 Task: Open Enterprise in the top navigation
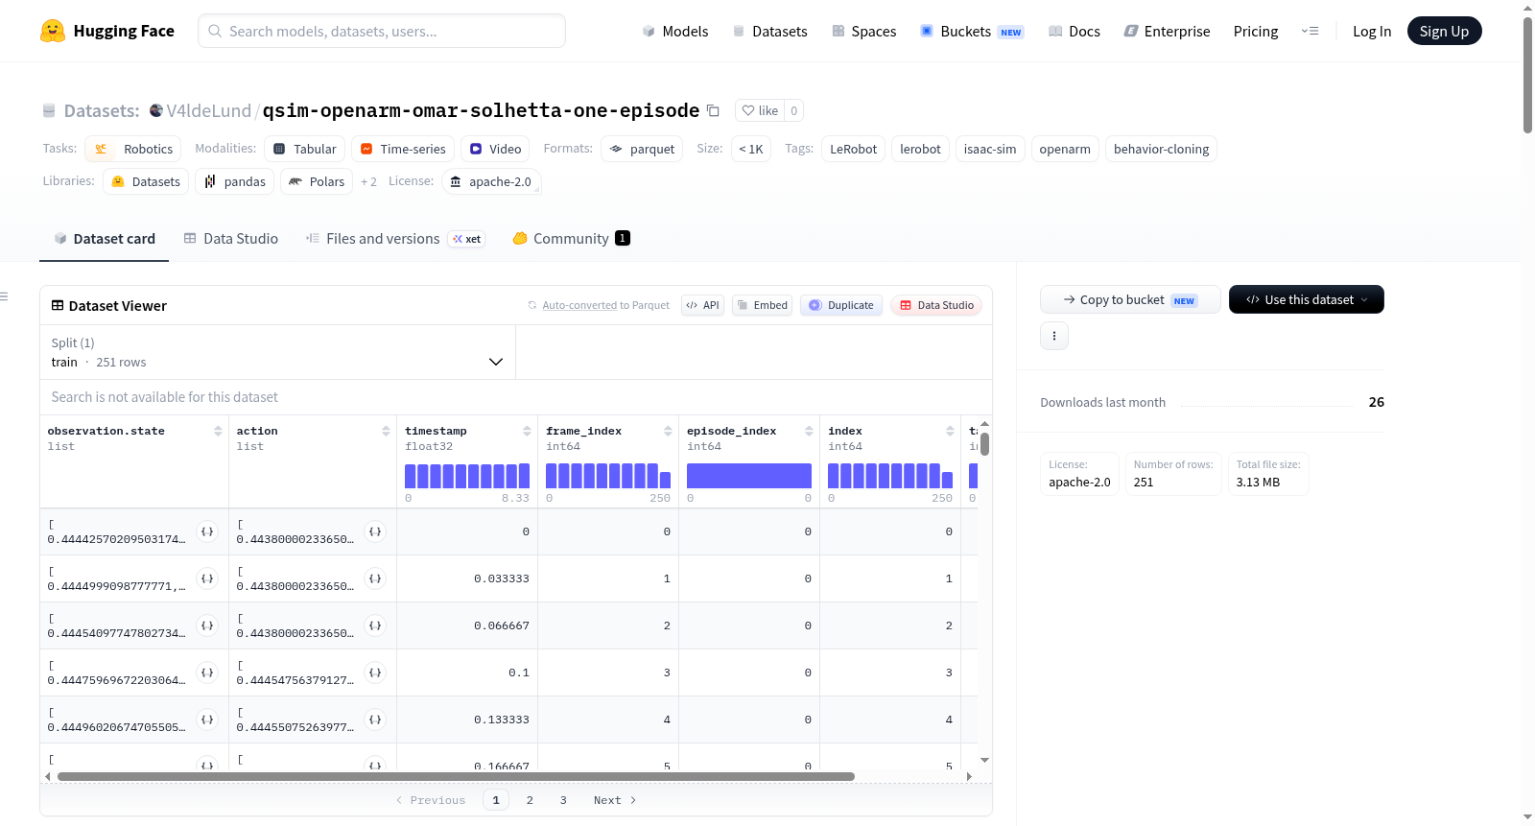(x=1167, y=31)
